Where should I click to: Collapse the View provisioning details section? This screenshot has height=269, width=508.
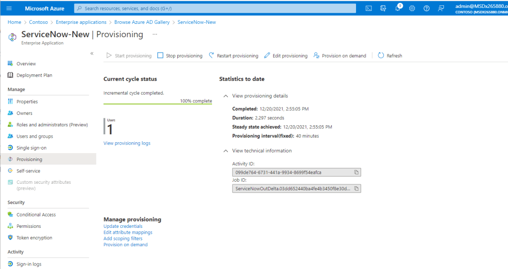pos(226,96)
